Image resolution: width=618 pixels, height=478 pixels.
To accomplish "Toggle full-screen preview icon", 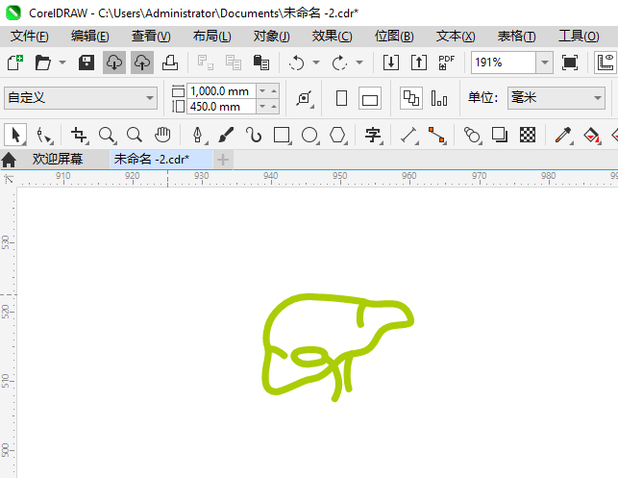I will pos(570,63).
